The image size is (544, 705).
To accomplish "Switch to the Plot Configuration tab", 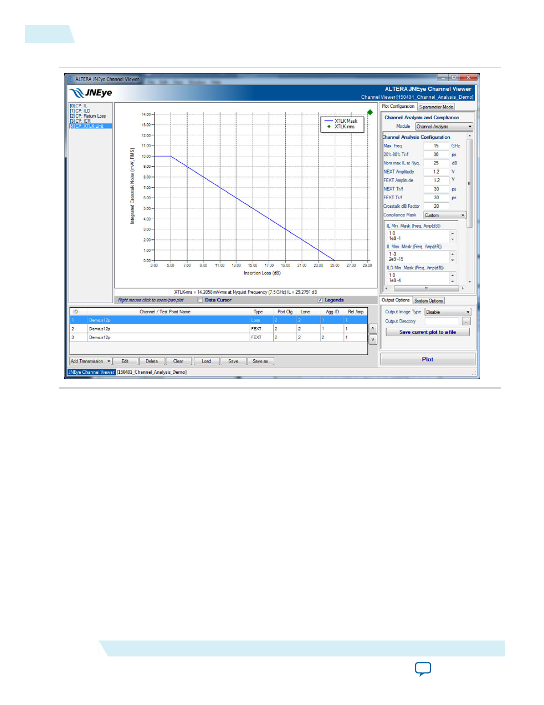I will [398, 107].
